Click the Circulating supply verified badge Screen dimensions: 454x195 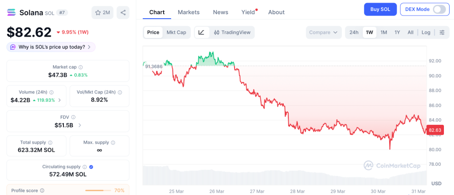click(x=91, y=167)
